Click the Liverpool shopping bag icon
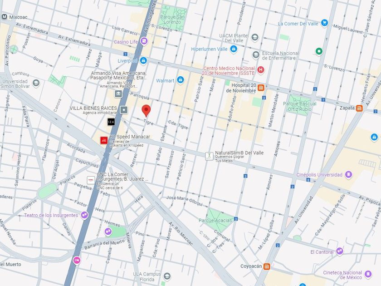This screenshot has width=381, height=286. pos(143,60)
